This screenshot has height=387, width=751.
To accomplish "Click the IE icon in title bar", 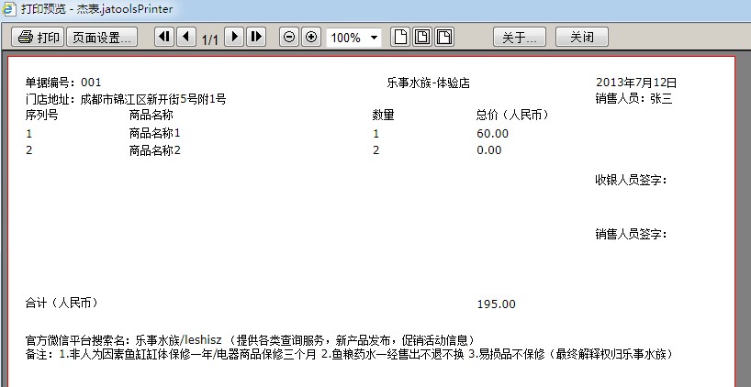I will click(x=9, y=8).
